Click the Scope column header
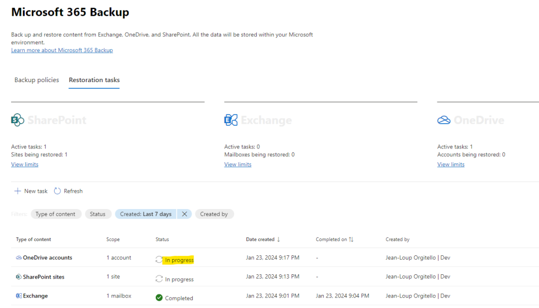Image resolution: width=539 pixels, height=308 pixels. 113,239
